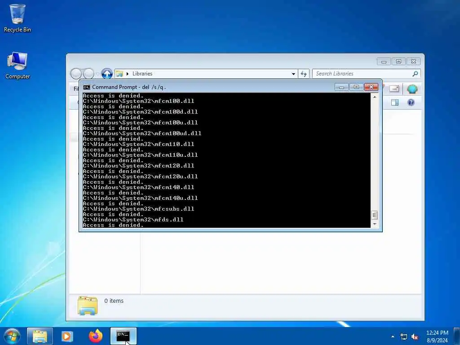This screenshot has height=345, width=460.
Task: Show hidden system tray icons
Action: pos(393,336)
